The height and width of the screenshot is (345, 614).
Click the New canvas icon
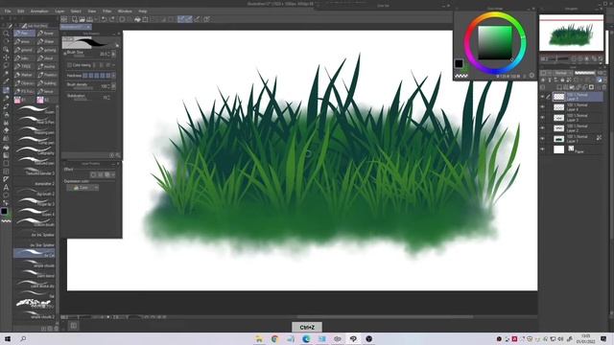point(75,19)
